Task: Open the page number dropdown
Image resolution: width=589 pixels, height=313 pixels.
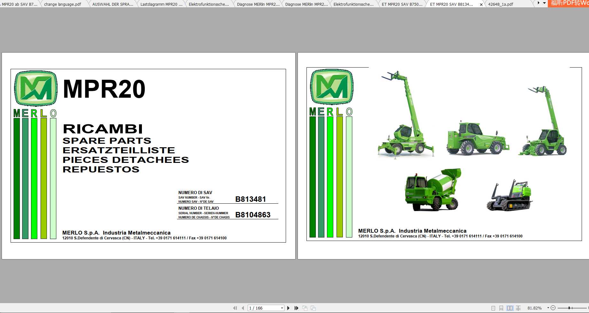Action: [283, 308]
